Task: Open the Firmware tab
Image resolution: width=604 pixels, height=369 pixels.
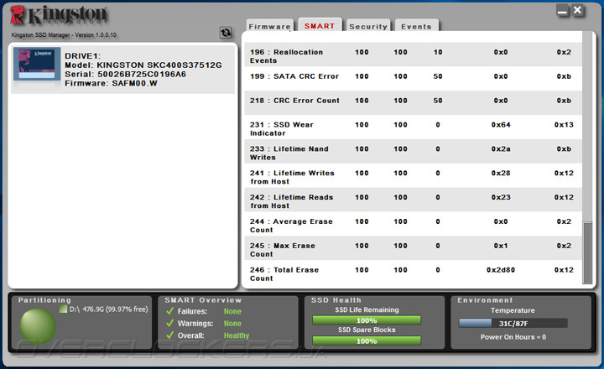Action: pos(269,26)
